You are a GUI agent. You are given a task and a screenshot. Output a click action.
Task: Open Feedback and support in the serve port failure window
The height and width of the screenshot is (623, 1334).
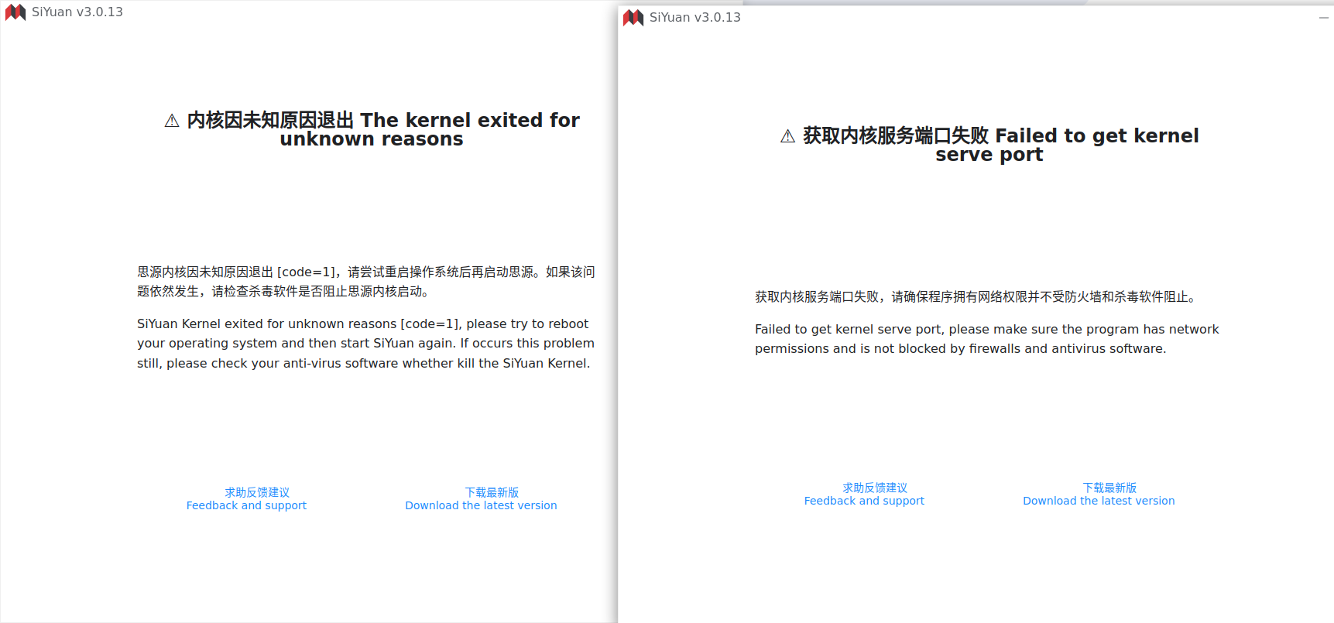pos(864,495)
